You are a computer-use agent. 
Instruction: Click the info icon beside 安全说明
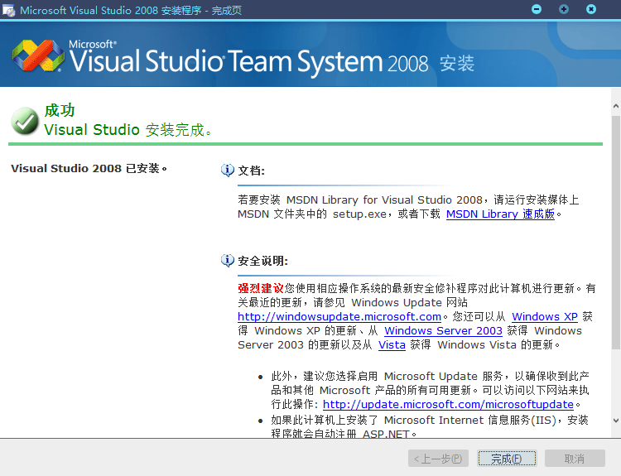coord(228,261)
